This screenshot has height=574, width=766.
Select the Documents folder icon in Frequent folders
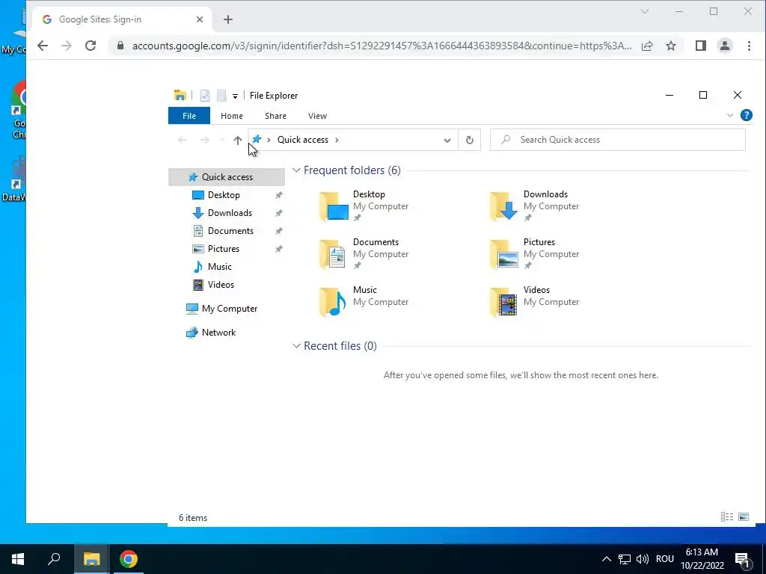coord(333,254)
